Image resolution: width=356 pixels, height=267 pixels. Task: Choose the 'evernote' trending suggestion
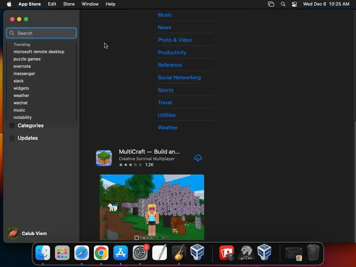pos(22,66)
